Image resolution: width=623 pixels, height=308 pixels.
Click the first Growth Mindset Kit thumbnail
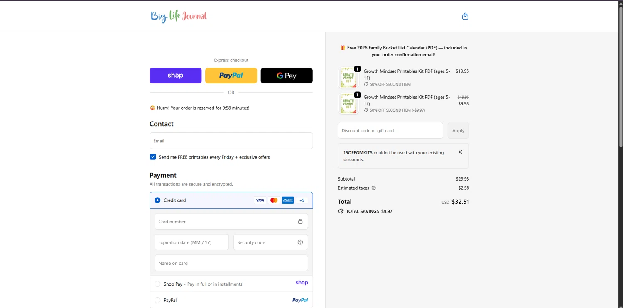[348, 78]
